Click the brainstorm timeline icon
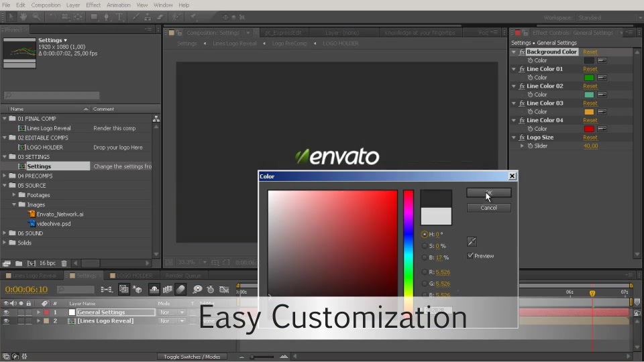The width and height of the screenshot is (644, 362). click(x=197, y=290)
